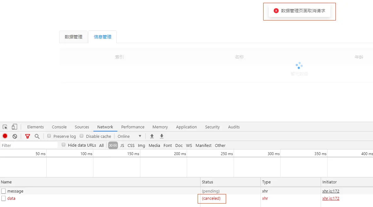373x207 pixels.
Task: Open xhr.js:172 initiator link for data
Action: click(331, 199)
